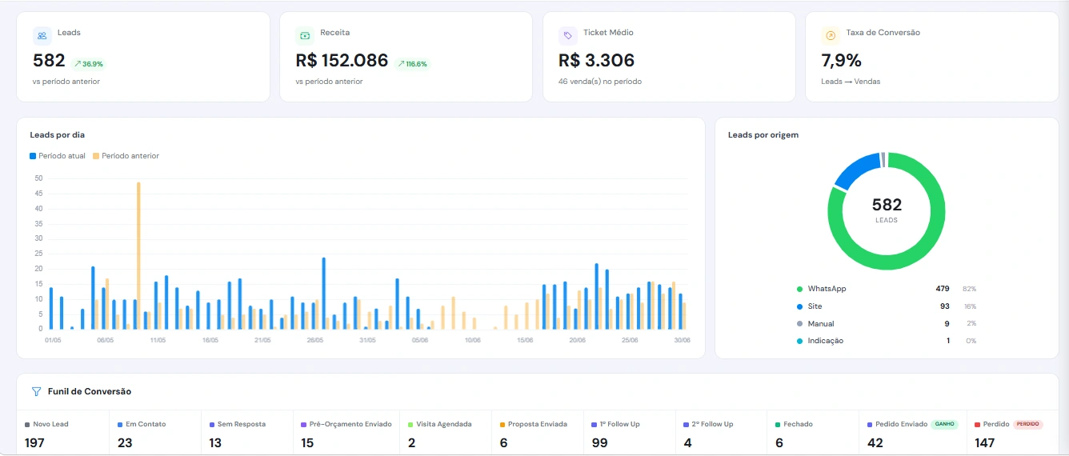Click the 197 count under Novo Lead
Image resolution: width=1069 pixels, height=456 pixels.
pyautogui.click(x=34, y=442)
